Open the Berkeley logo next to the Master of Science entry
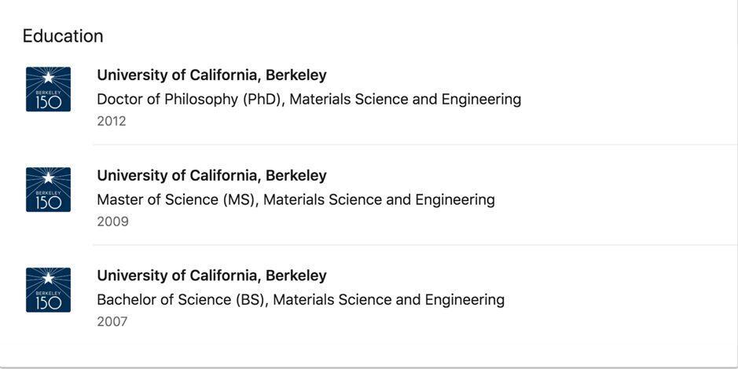 (48, 189)
